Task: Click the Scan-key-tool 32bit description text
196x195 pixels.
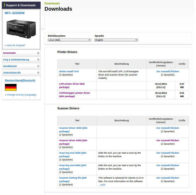Action: [x=120, y=154]
